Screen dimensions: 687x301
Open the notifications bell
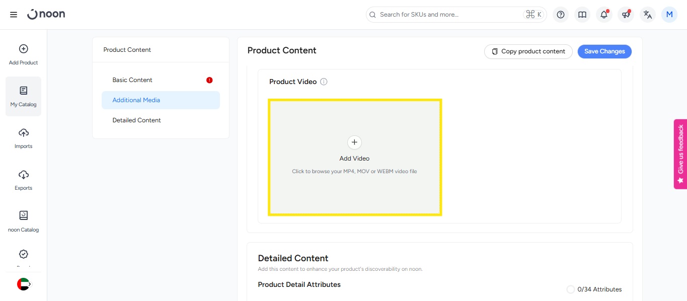[604, 15]
